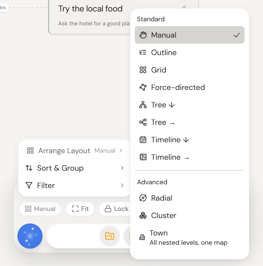
Task: Click the Tree right hierarchy icon
Action: 143,122
